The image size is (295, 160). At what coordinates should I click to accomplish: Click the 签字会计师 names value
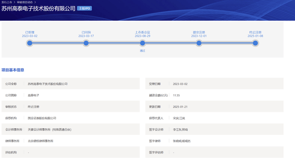tap(180, 130)
